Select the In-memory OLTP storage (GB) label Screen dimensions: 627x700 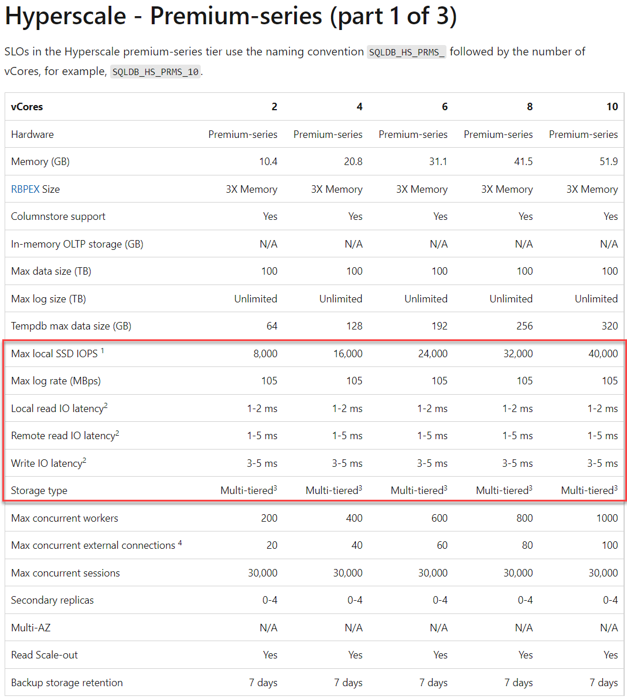(x=77, y=244)
